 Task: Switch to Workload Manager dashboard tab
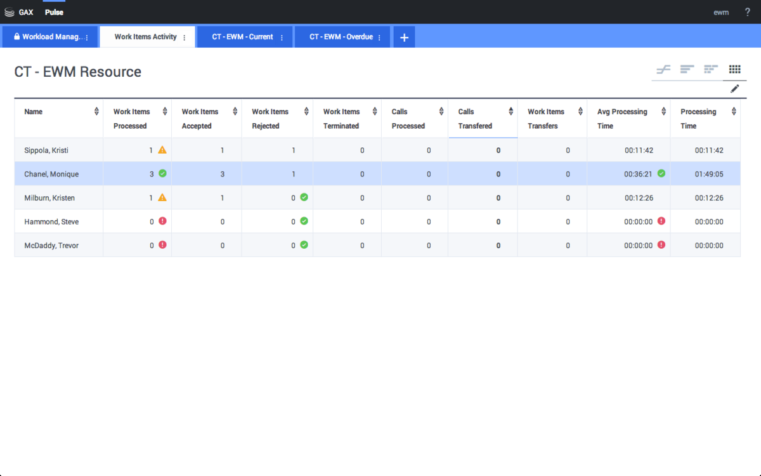pos(48,37)
